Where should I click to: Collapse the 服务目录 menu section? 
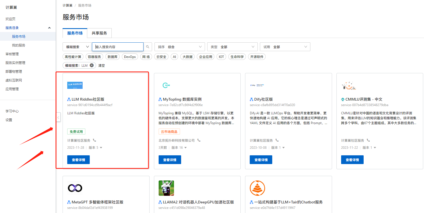tap(49, 28)
